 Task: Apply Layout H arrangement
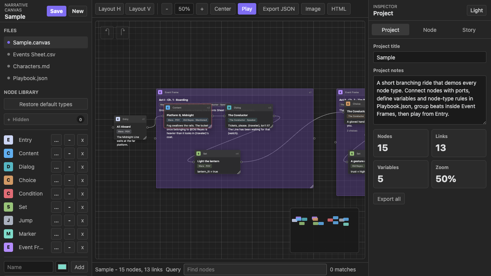(x=109, y=9)
